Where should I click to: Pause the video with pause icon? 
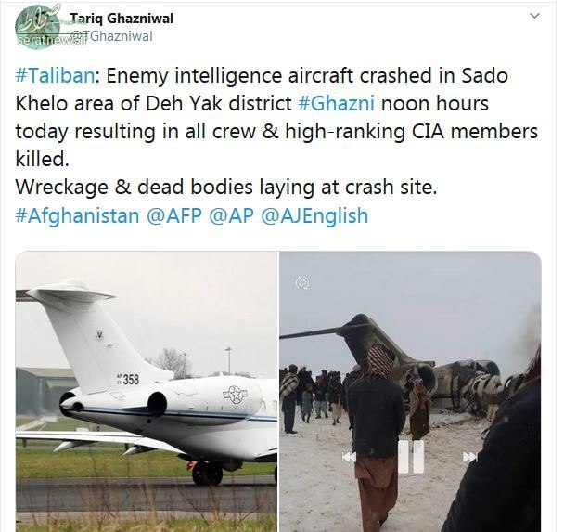pos(411,457)
